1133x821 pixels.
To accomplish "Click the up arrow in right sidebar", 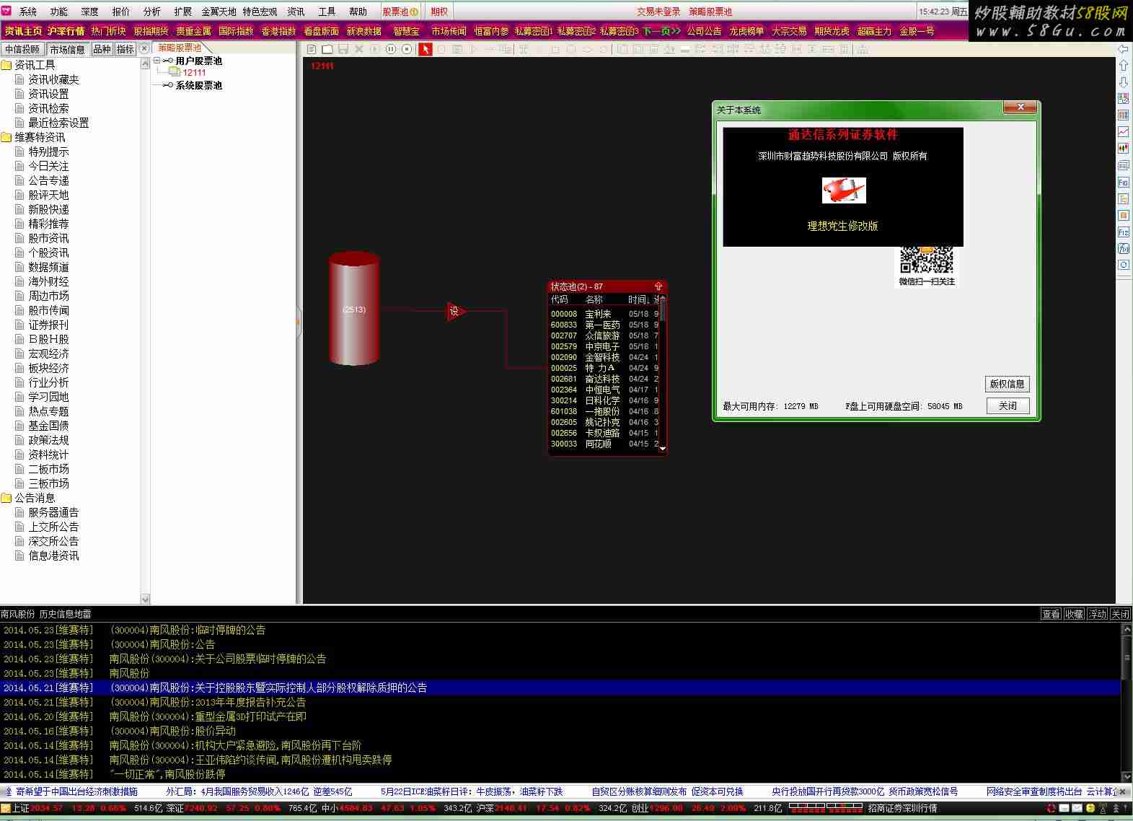I will click(1124, 65).
